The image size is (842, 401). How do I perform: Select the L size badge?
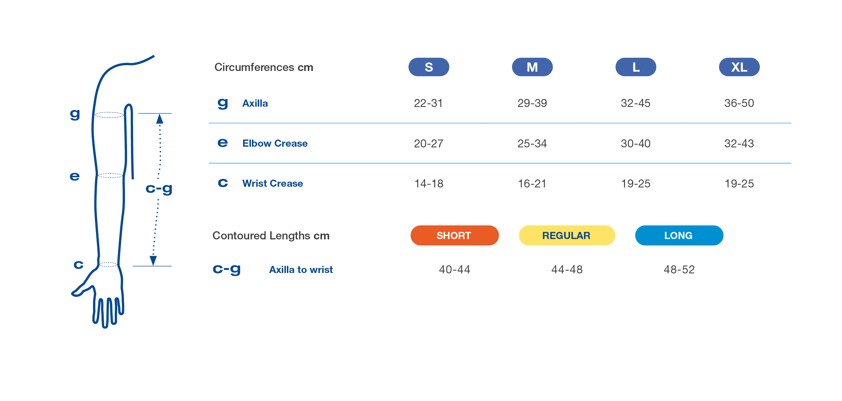[636, 67]
